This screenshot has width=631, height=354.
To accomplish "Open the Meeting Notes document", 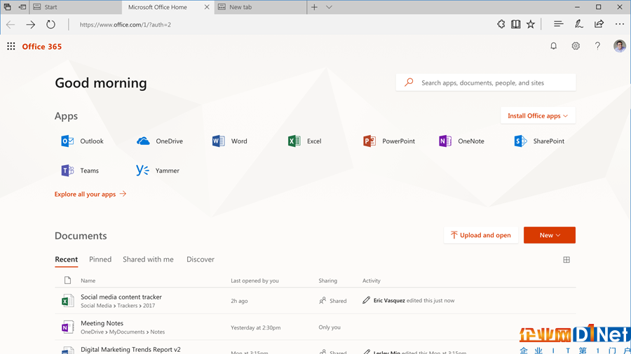I will click(x=102, y=323).
